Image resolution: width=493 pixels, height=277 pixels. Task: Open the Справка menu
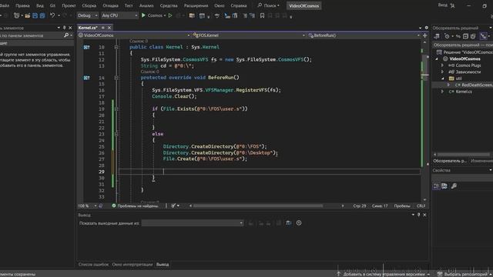pos(239,5)
